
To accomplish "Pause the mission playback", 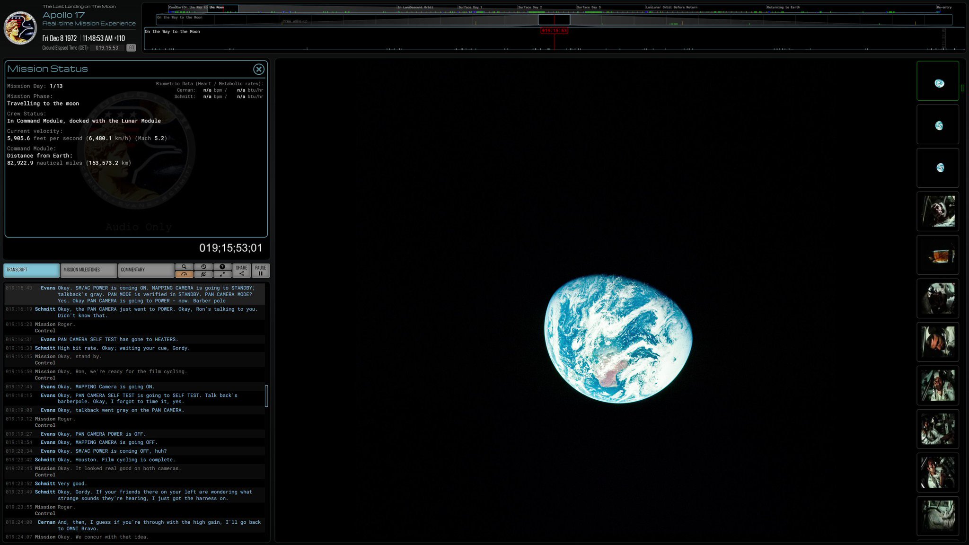I will click(x=260, y=270).
